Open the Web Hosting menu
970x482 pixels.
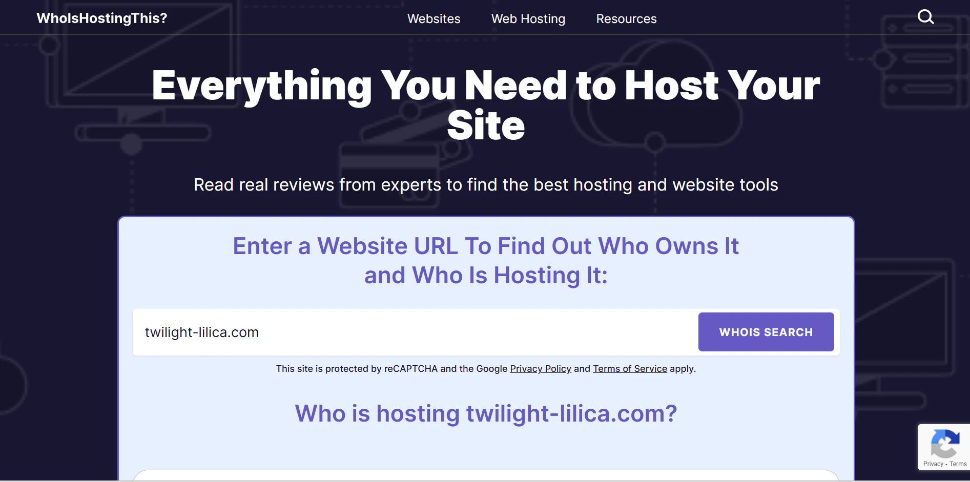click(x=528, y=19)
